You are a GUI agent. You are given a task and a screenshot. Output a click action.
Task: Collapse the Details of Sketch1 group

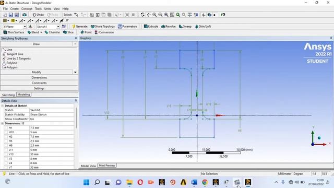click(x=2, y=106)
